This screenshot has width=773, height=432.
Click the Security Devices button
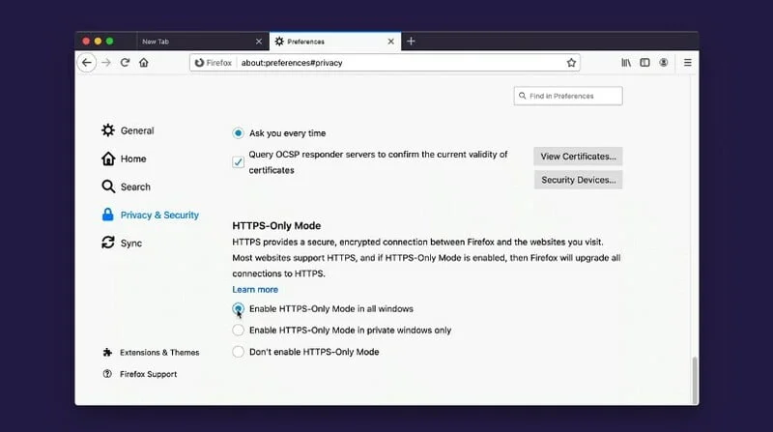pyautogui.click(x=578, y=180)
